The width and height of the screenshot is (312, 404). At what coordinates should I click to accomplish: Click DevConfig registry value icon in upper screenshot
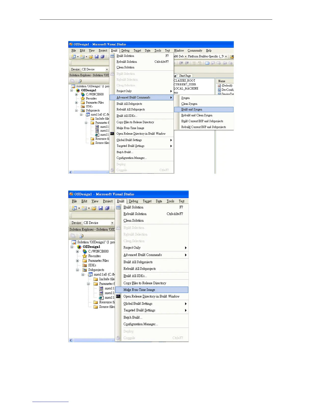click(219, 90)
